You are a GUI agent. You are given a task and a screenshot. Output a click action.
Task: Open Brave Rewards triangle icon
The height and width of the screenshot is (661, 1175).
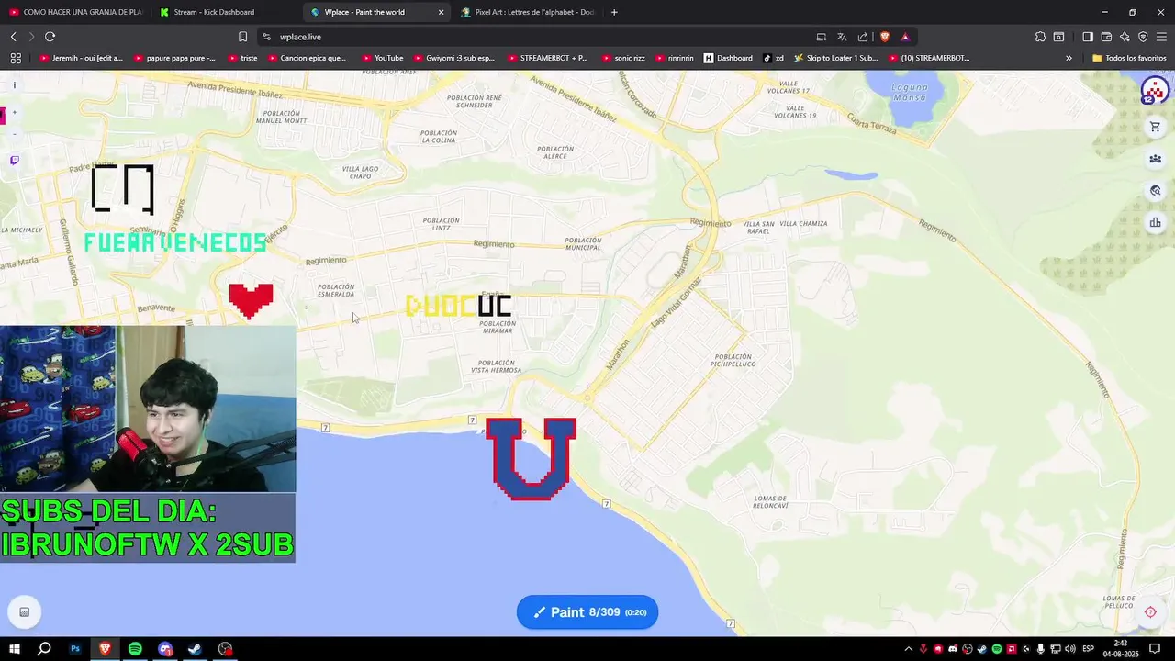(905, 37)
